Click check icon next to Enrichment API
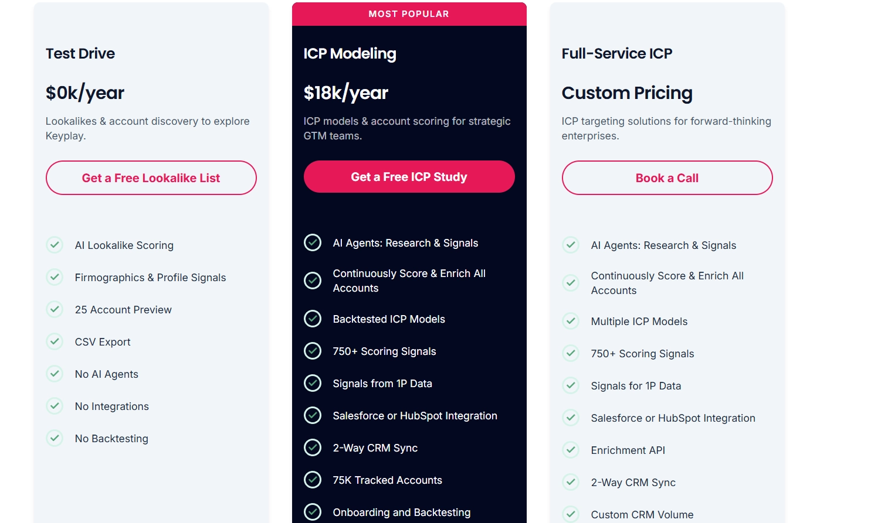The height and width of the screenshot is (523, 871). pyautogui.click(x=571, y=450)
